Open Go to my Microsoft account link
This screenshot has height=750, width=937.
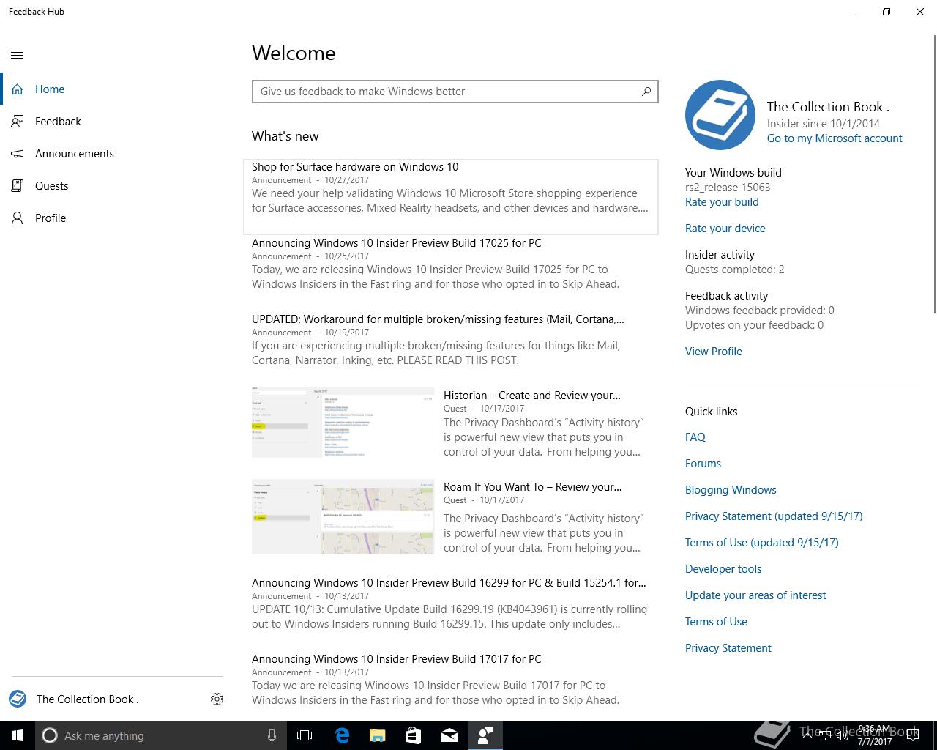pyautogui.click(x=835, y=138)
